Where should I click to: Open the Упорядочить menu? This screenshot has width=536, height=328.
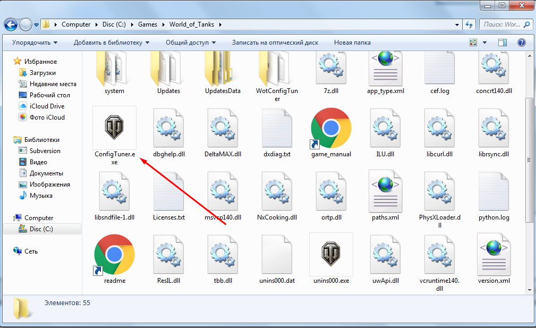35,43
